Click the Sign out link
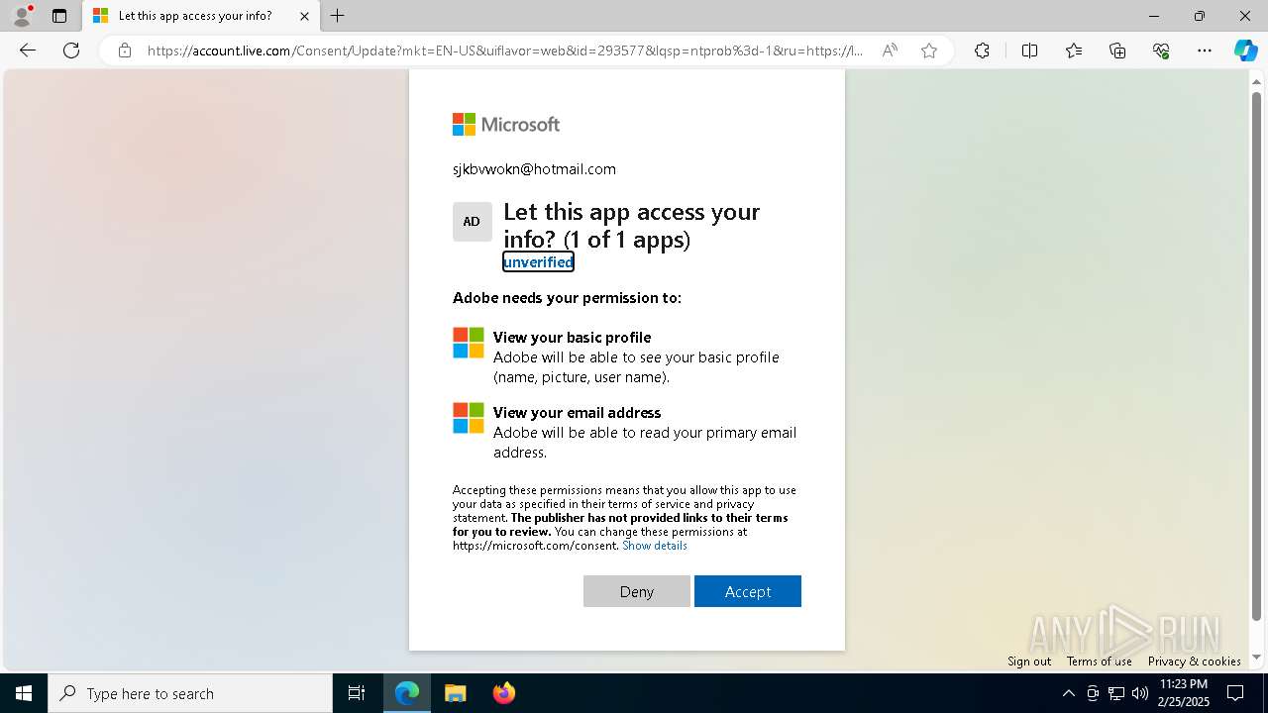Image resolution: width=1268 pixels, height=713 pixels. [x=1029, y=662]
